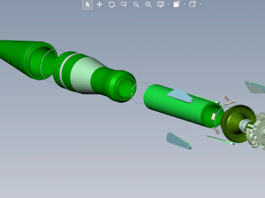This screenshot has width=265, height=198.
Task: Click the zoom to fit icon
Action: (148, 4)
